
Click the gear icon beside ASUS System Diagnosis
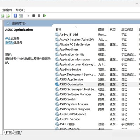[x=57, y=109]
